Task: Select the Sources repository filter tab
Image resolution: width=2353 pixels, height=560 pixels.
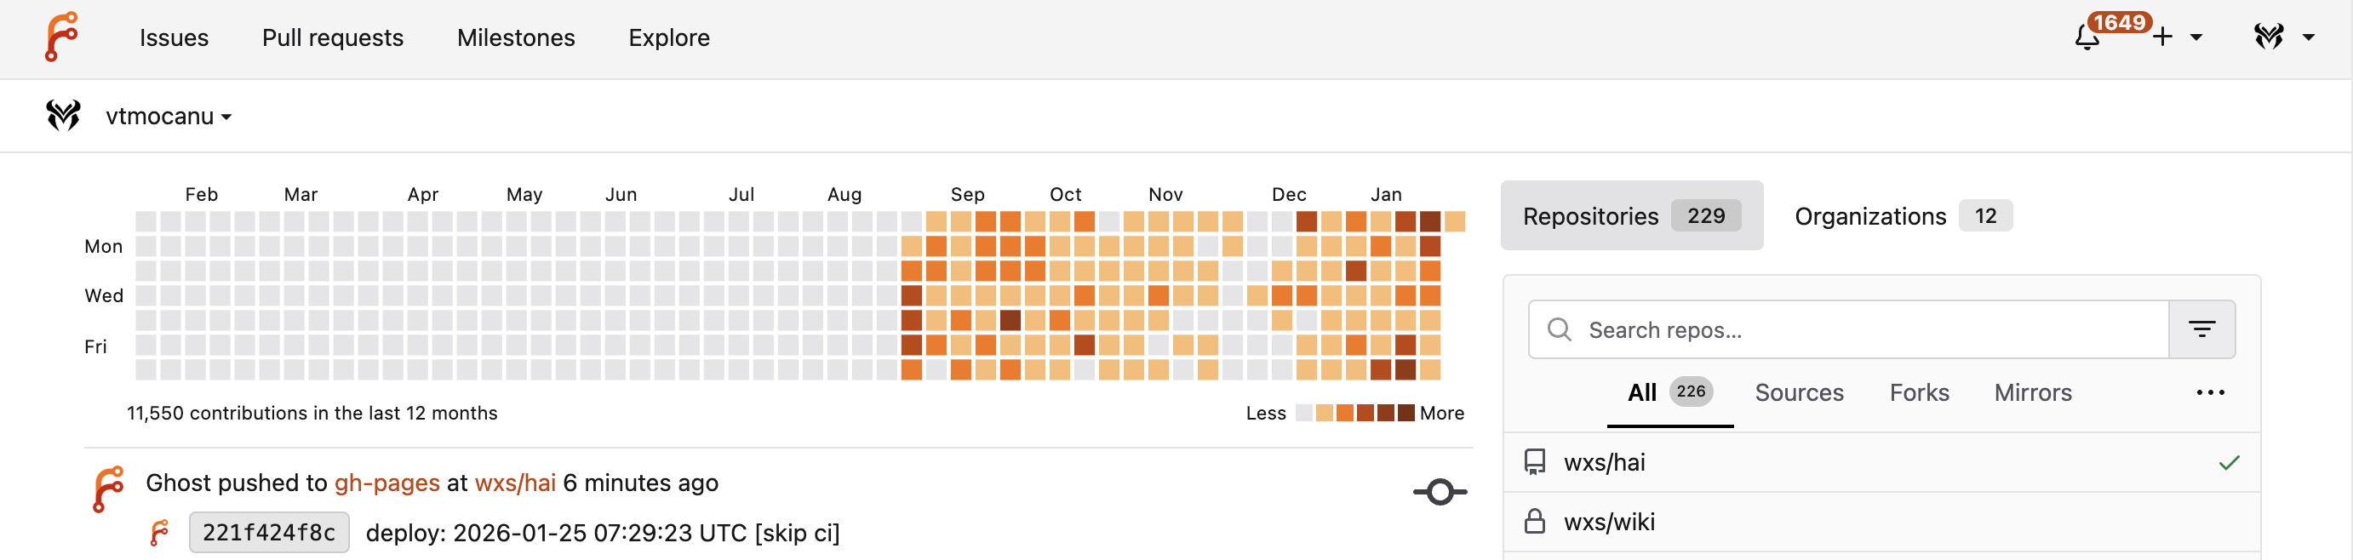Action: [1799, 393]
